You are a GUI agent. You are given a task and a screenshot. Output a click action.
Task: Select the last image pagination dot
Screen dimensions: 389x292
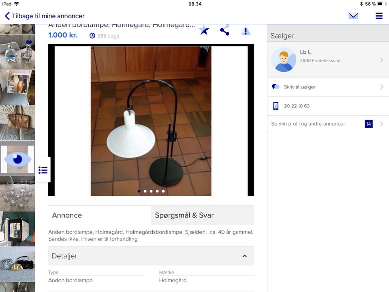163,191
